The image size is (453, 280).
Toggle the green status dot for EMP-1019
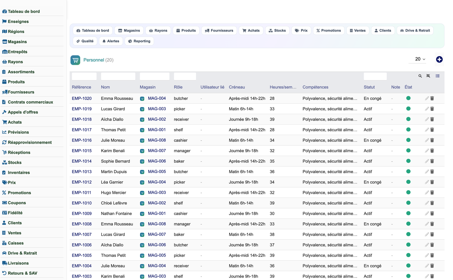(x=408, y=109)
